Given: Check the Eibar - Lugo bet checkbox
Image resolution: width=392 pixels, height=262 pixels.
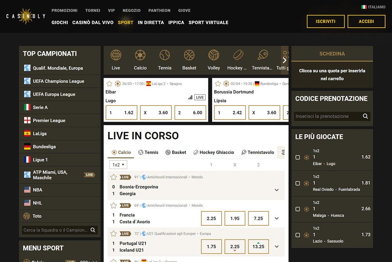Looking at the screenshot, I should (297, 157).
